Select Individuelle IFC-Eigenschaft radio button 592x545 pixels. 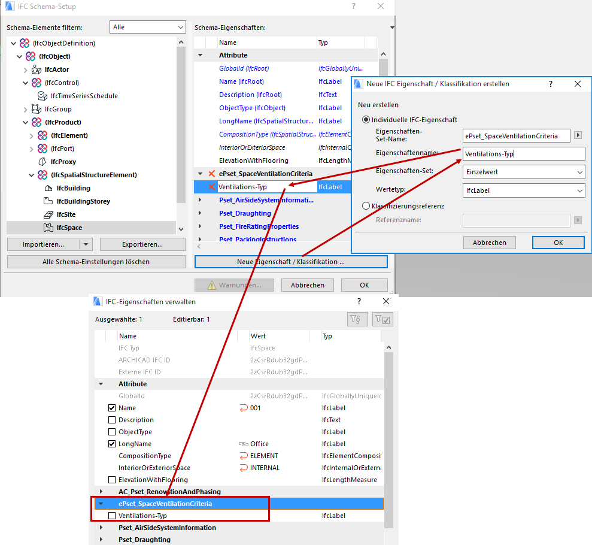click(366, 120)
